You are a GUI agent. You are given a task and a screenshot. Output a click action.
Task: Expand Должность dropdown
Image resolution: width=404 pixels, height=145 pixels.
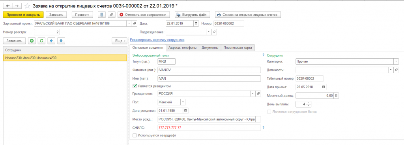tap(391, 70)
